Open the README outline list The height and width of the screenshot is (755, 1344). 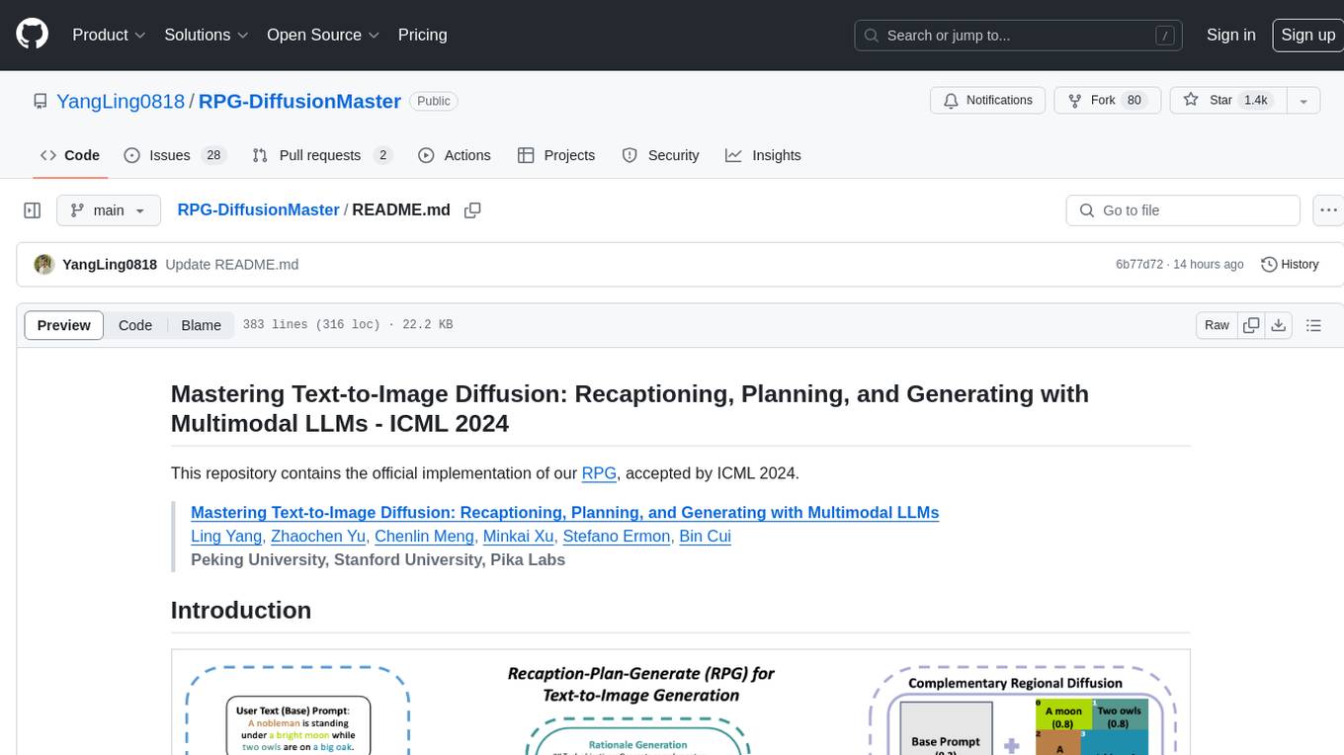click(x=1313, y=325)
